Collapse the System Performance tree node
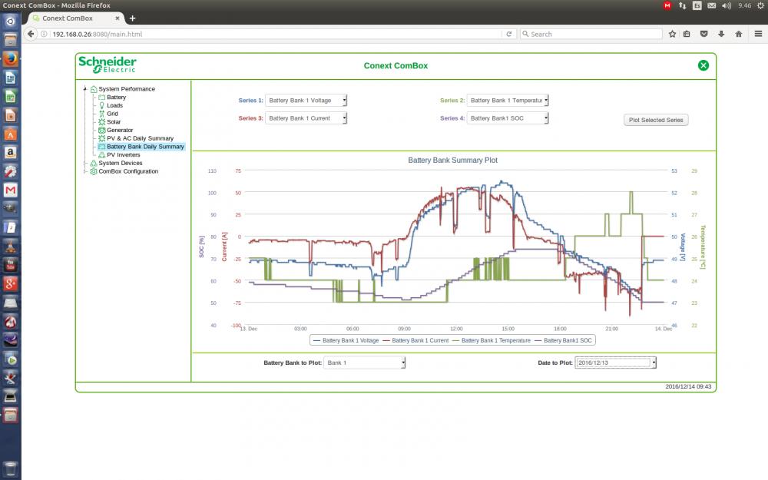Viewport: 768px width, 480px height. (85, 89)
